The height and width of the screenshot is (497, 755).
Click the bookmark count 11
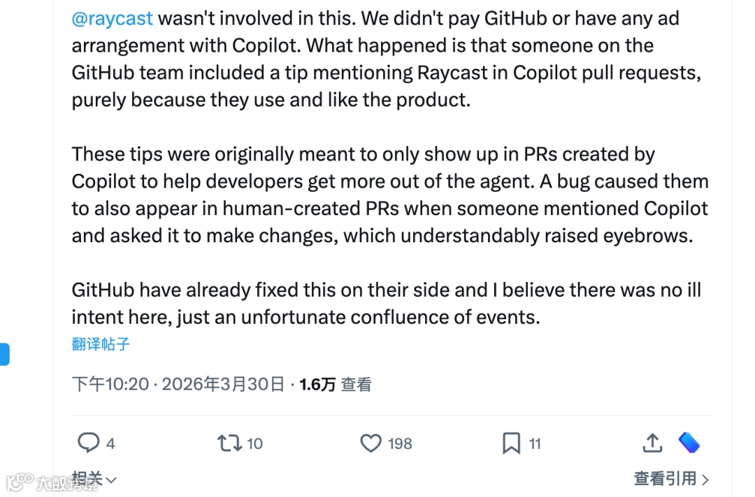pos(535,443)
